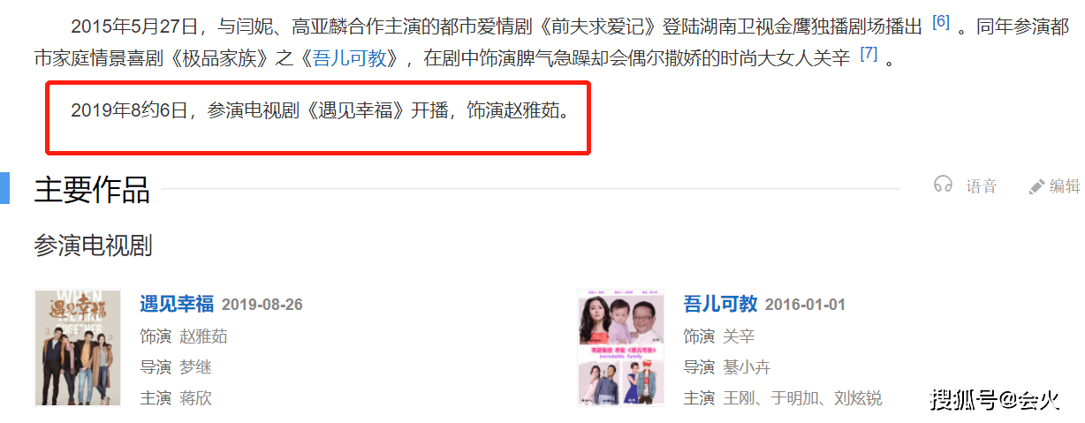Click the headphone voice icon
The image size is (1085, 423).
coord(944,185)
